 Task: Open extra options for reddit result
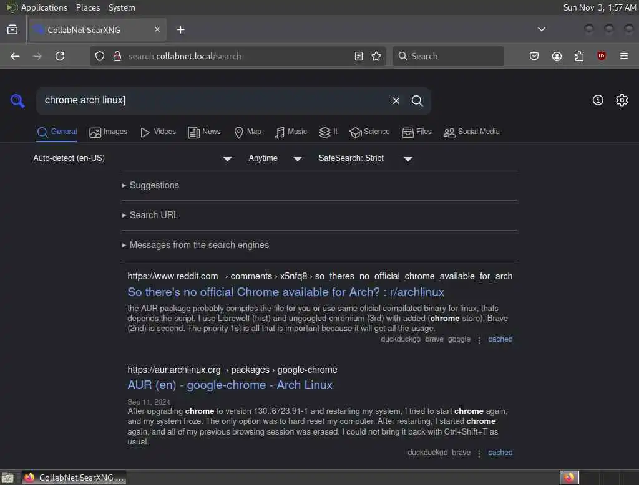[x=479, y=340]
